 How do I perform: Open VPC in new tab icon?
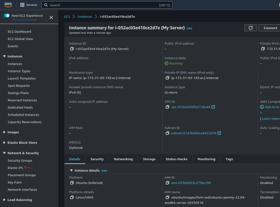coord(213,107)
